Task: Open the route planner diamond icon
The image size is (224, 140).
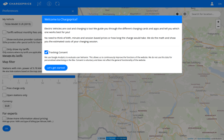Action: pos(177,14)
